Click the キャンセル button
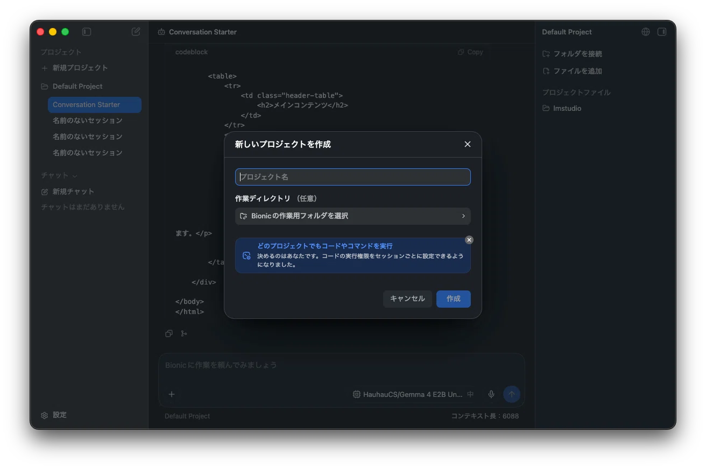The image size is (706, 469). pyautogui.click(x=407, y=299)
